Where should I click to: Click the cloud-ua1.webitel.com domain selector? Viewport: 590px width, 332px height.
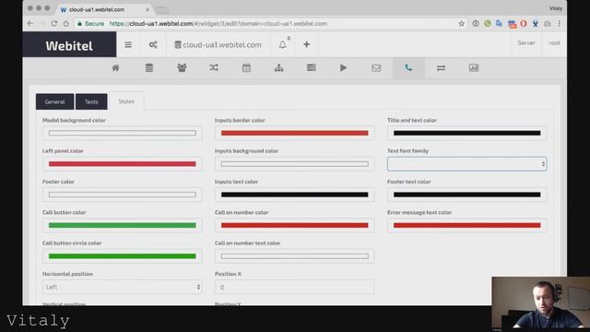pos(218,45)
